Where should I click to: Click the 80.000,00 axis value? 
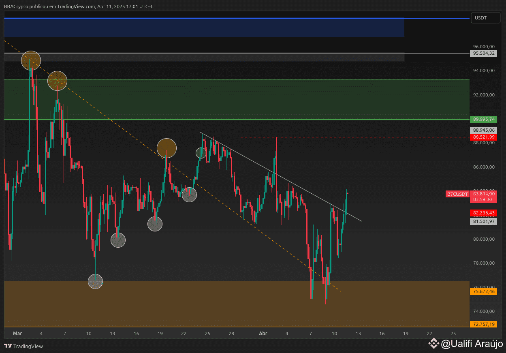484,239
